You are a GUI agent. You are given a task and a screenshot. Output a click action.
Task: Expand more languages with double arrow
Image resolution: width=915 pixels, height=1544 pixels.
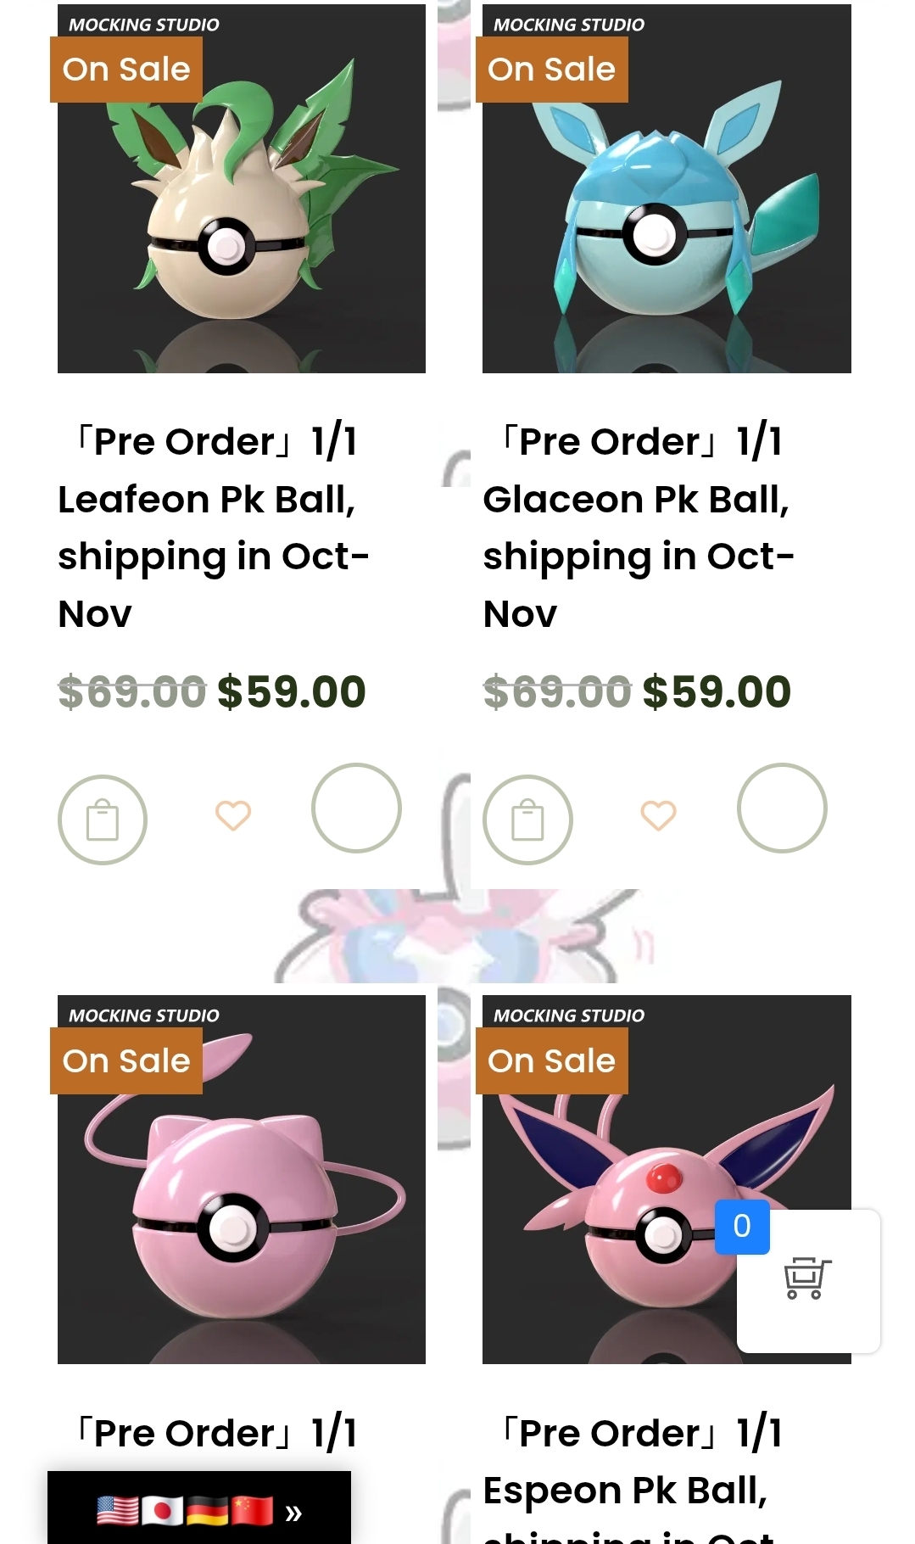293,1513
